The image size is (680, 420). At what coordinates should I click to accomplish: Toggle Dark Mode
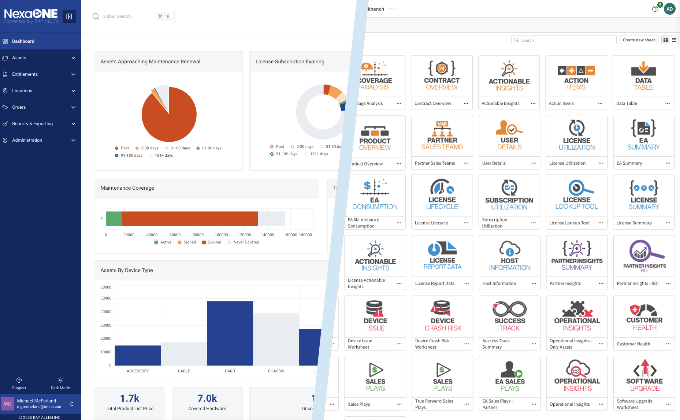point(60,383)
